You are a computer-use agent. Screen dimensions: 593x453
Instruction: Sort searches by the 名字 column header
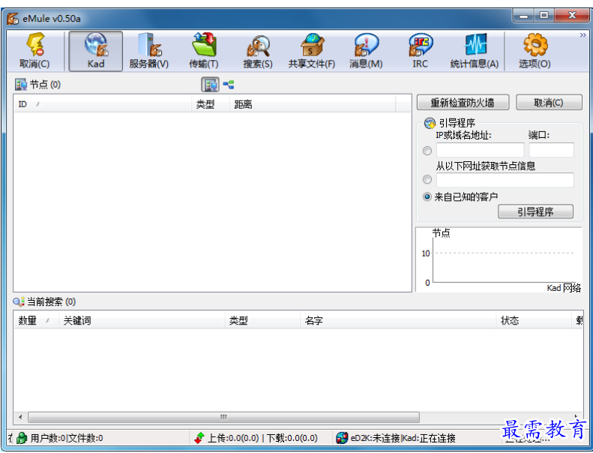point(398,320)
